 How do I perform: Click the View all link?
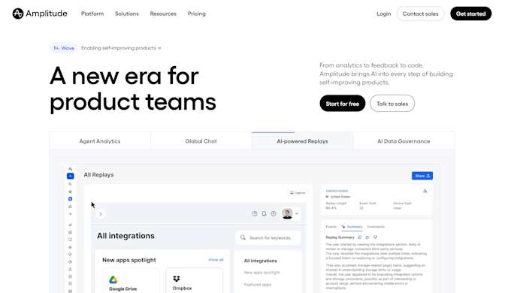[x=216, y=259]
